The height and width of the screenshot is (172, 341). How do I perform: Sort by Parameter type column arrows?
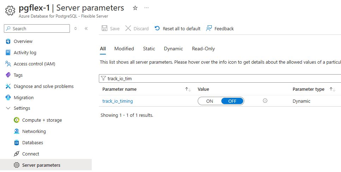point(333,89)
